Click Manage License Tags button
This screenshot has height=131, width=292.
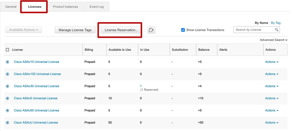click(75, 30)
